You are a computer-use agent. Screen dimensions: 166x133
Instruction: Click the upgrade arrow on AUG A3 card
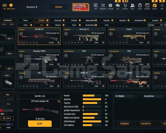point(66,34)
